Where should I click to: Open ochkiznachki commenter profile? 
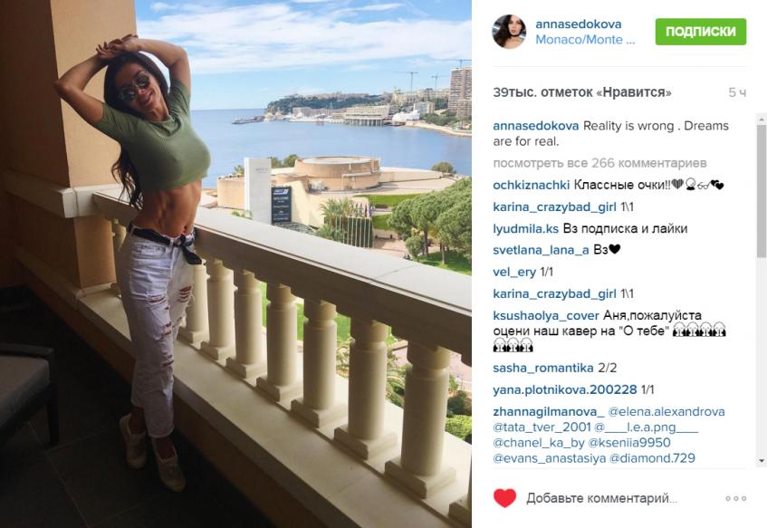(532, 185)
